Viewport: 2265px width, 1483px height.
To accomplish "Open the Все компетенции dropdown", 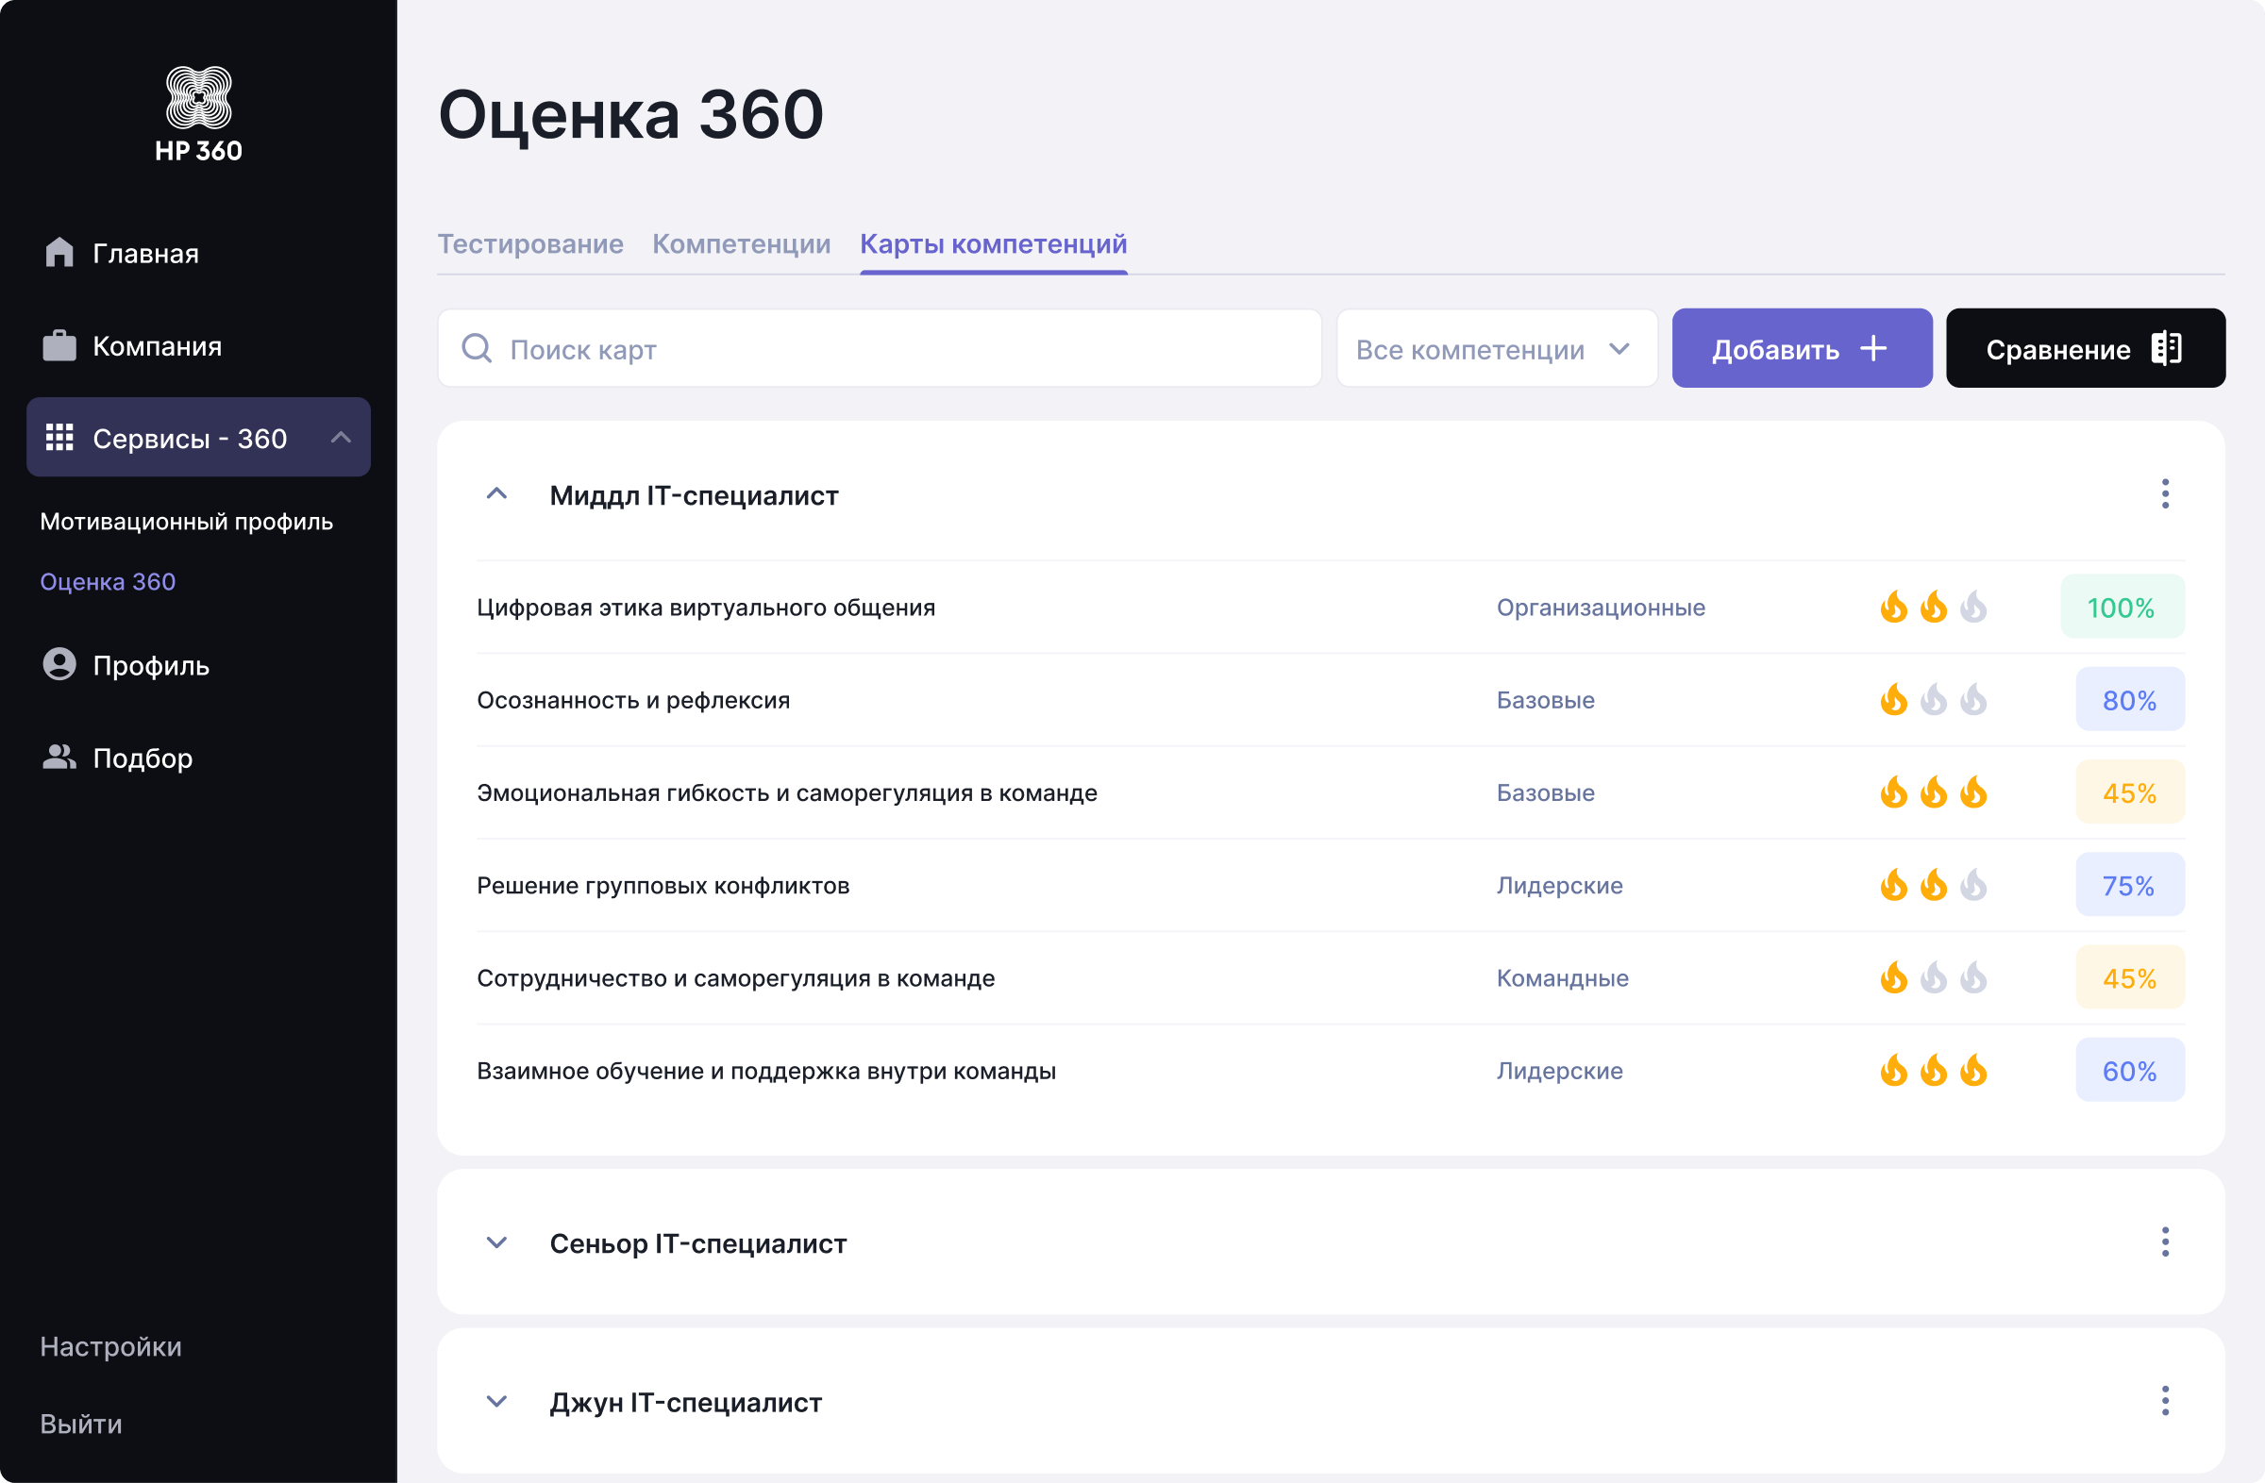I will click(1496, 348).
